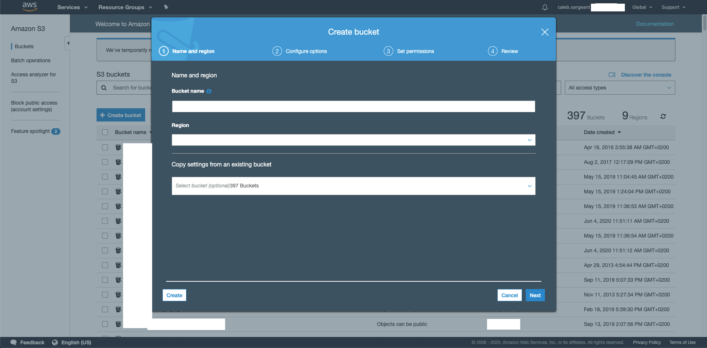Check the bucket created Sep 13, 2019
The width and height of the screenshot is (707, 348).
(x=105, y=324)
